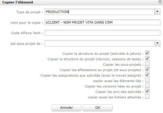
Task: Close the Copier l'élément dialog
Action: tap(160, 2)
